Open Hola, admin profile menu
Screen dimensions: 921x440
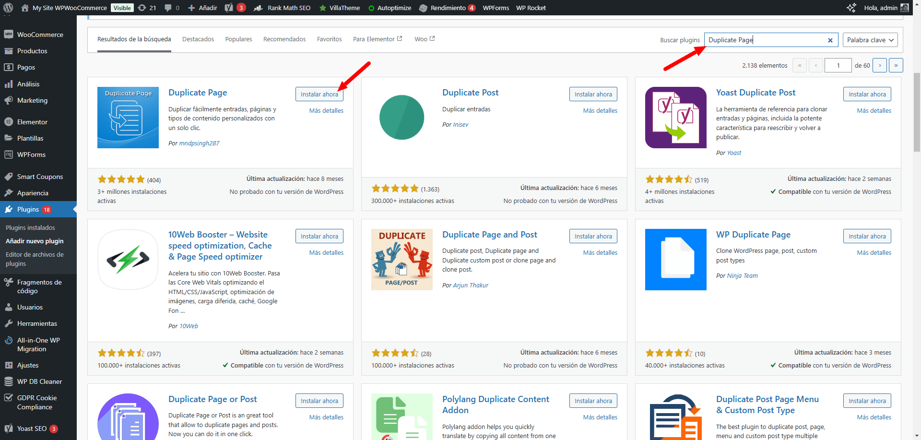click(x=886, y=8)
